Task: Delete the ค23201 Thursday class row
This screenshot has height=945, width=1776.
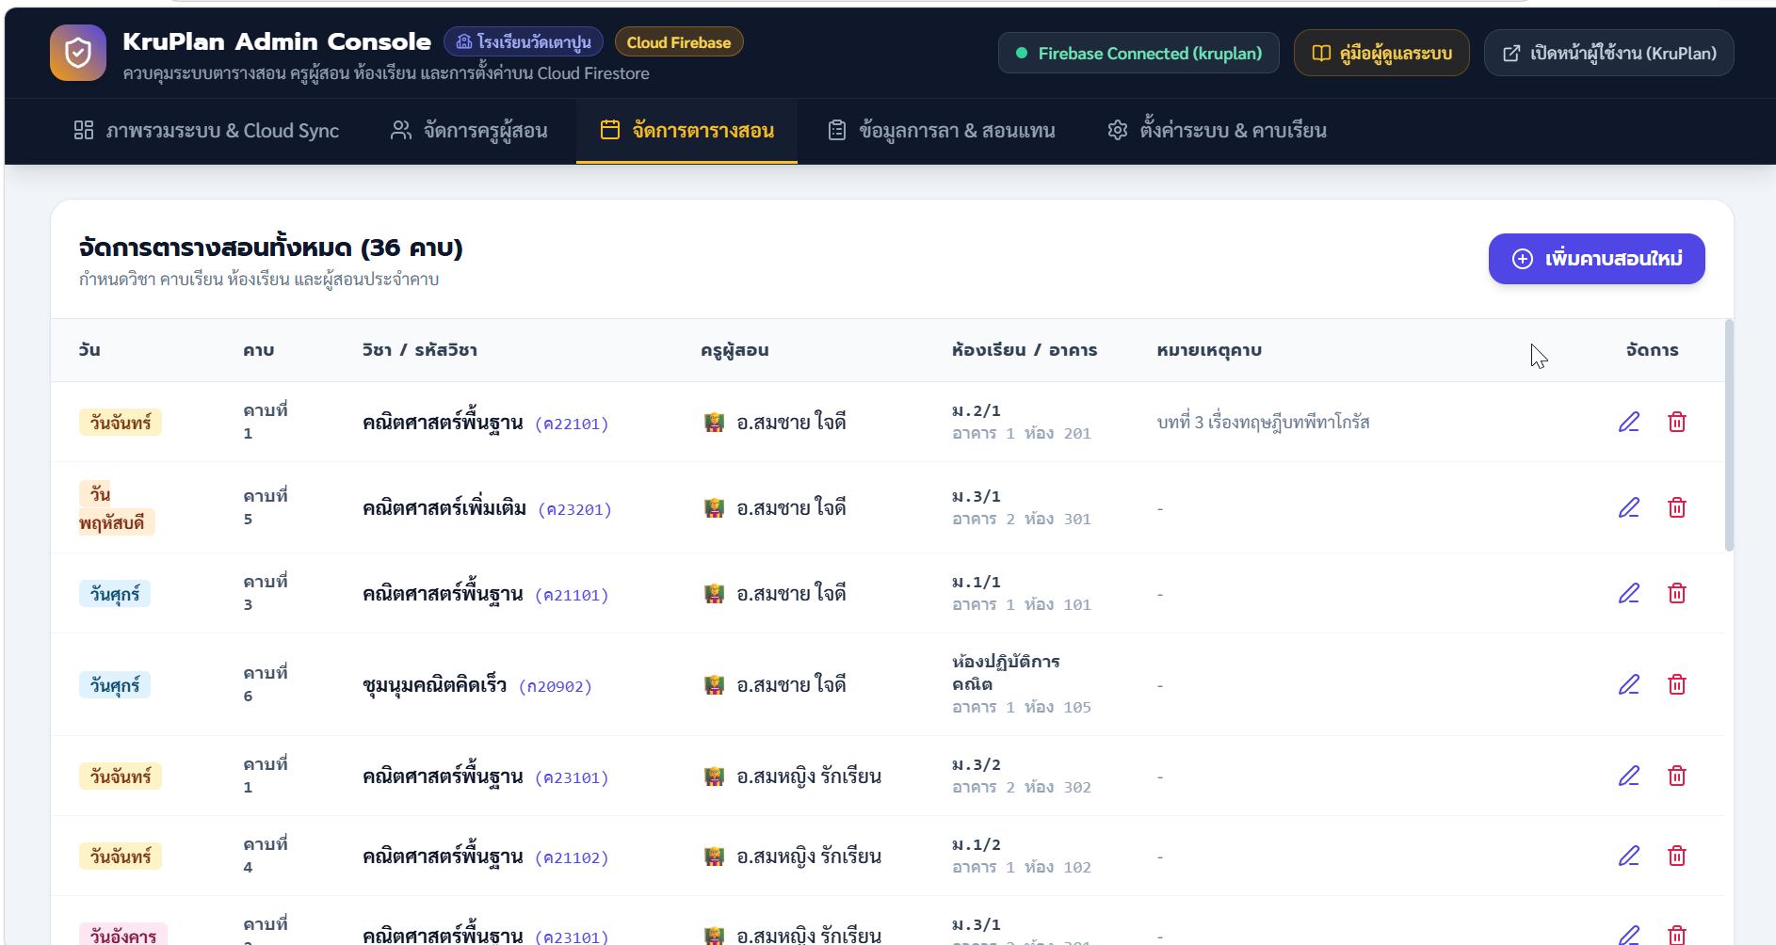Action: click(1677, 507)
